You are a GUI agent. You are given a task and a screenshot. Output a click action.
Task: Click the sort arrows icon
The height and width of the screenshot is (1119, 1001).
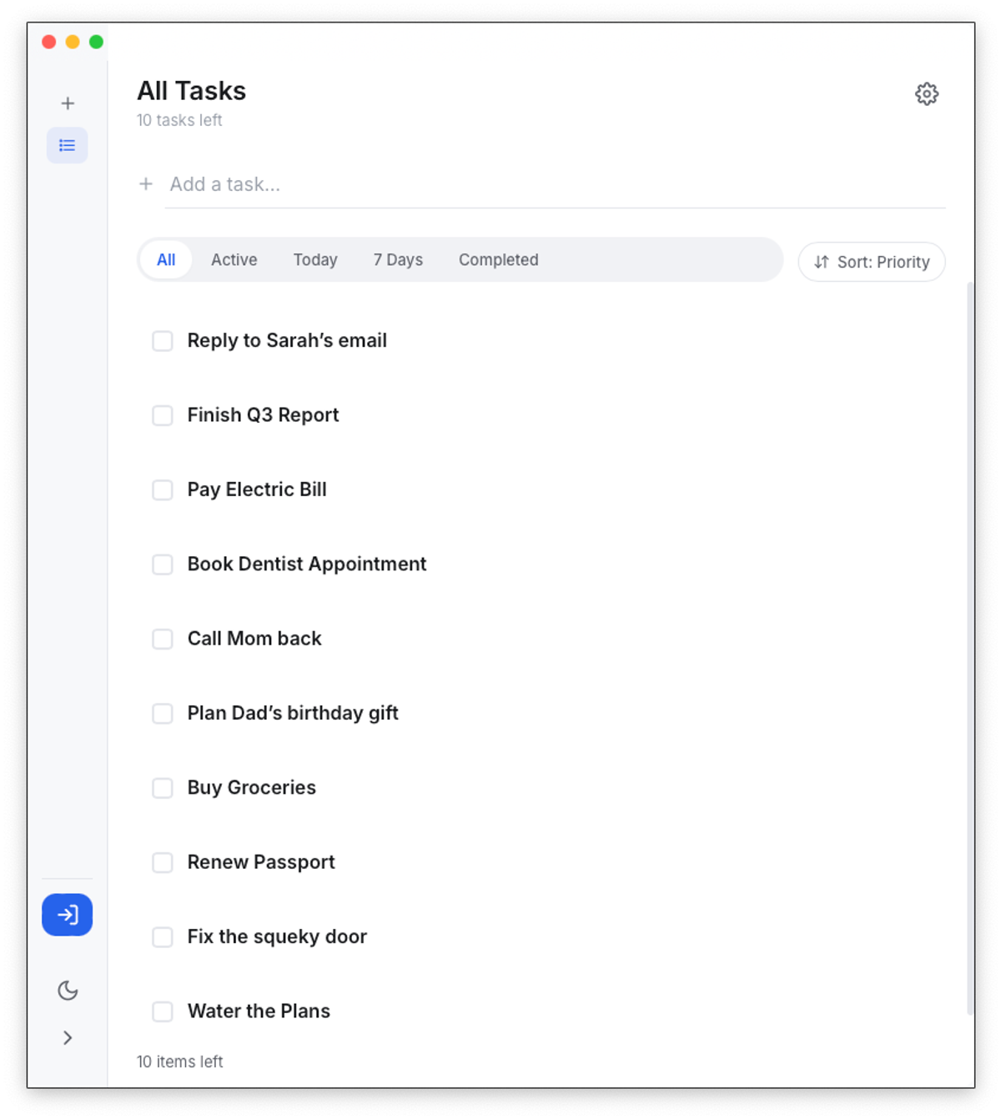pyautogui.click(x=822, y=262)
